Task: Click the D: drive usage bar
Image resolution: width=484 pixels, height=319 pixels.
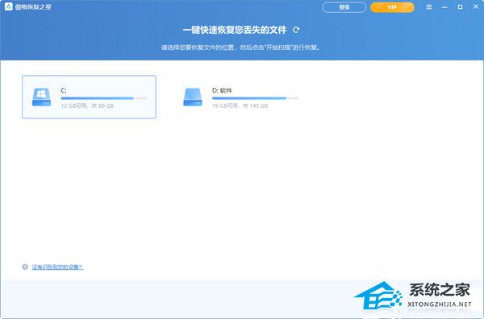Action: [255, 98]
